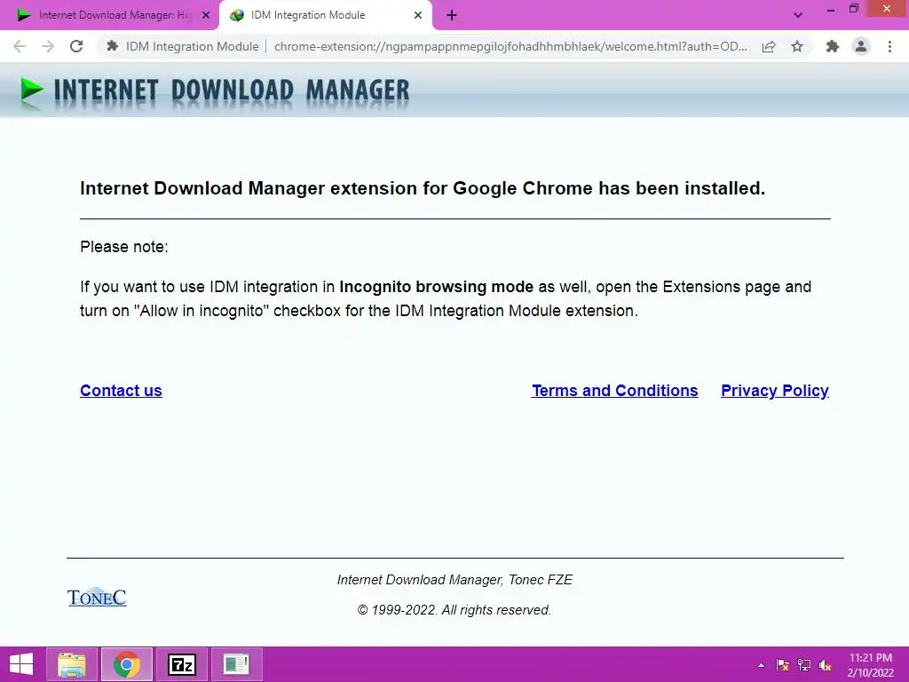
Task: Minimize the Chrome window
Action: point(830,9)
